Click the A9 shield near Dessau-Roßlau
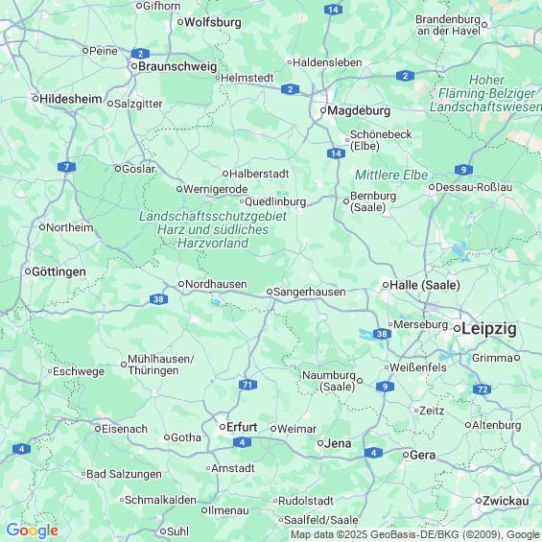The width and height of the screenshot is (542, 542). point(463,170)
